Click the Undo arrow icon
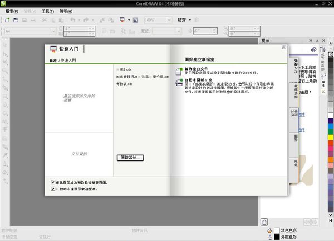The image size is (334, 241). [73, 20]
